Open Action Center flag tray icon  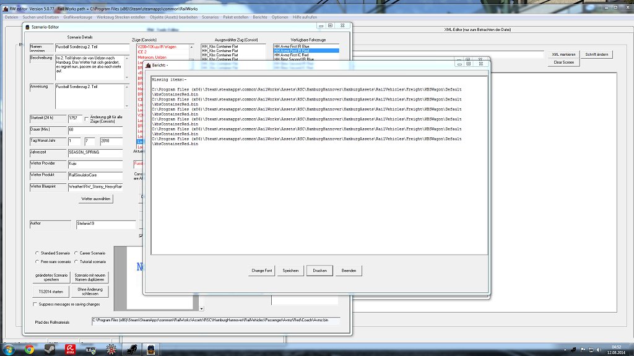[583, 350]
